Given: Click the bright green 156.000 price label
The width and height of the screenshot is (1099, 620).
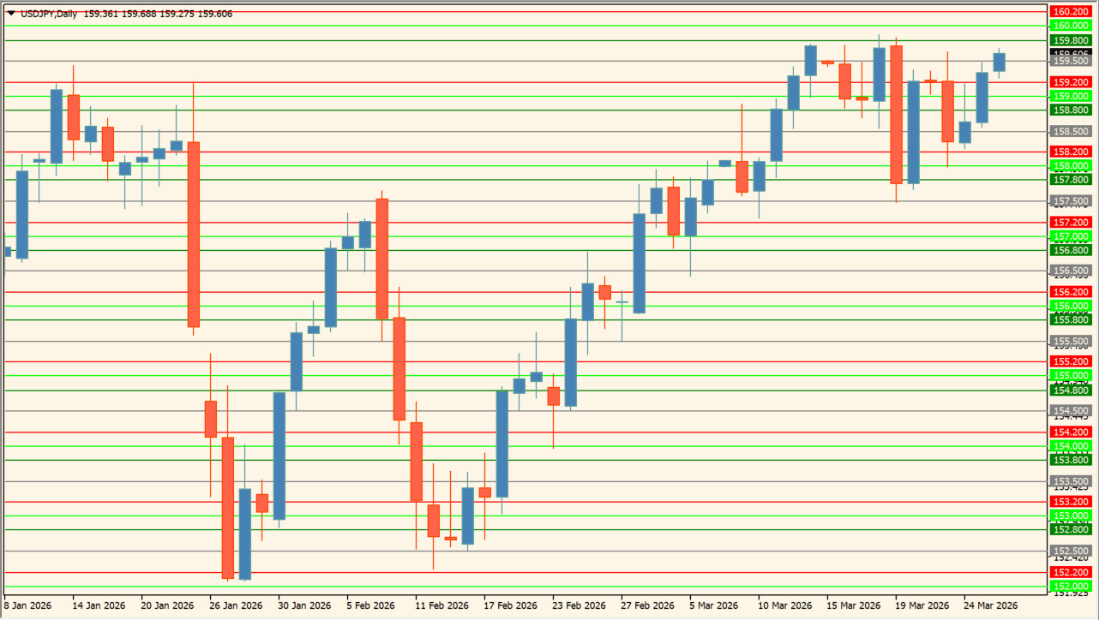Looking at the screenshot, I should (1071, 306).
